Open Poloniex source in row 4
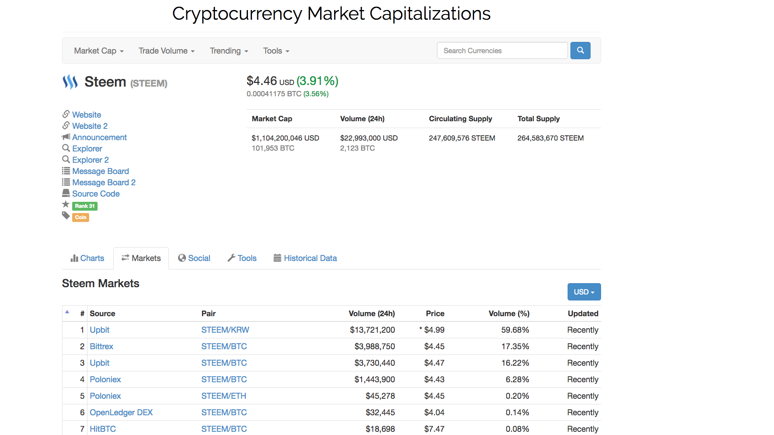774x435 pixels. pos(105,379)
